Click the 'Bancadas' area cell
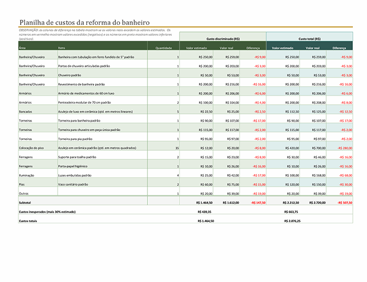The height and width of the screenshot is (282, 367). [26, 111]
